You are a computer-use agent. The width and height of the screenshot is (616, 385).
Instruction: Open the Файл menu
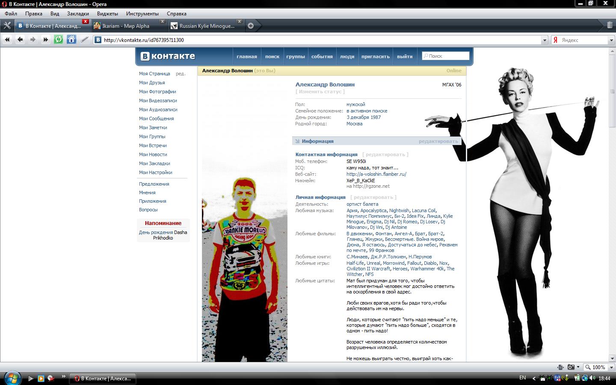click(x=11, y=14)
